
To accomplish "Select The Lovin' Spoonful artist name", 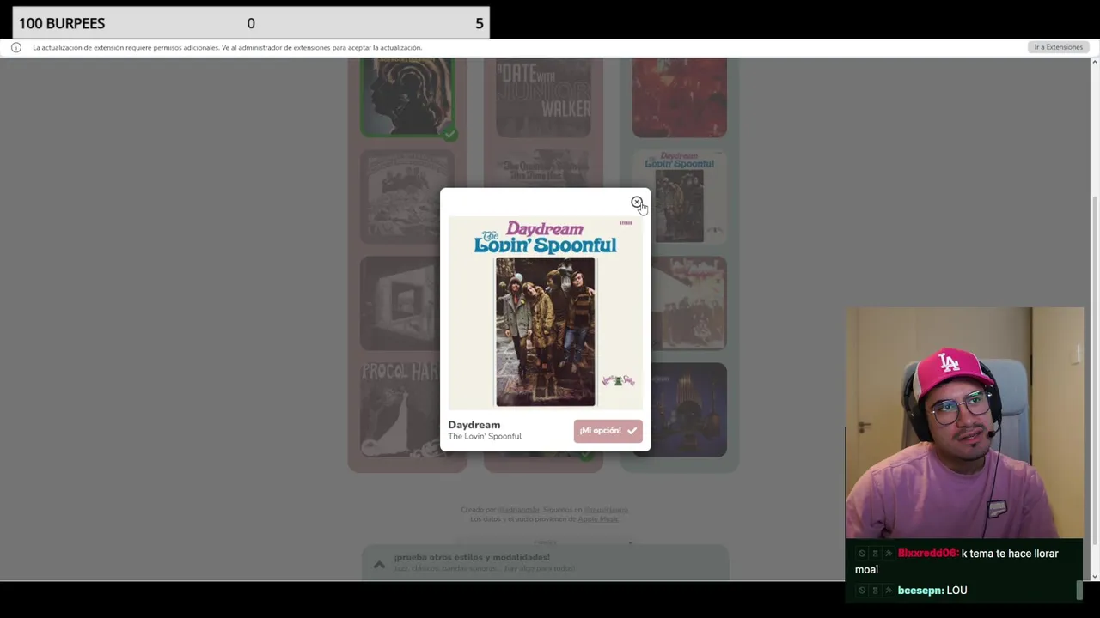I will (485, 436).
